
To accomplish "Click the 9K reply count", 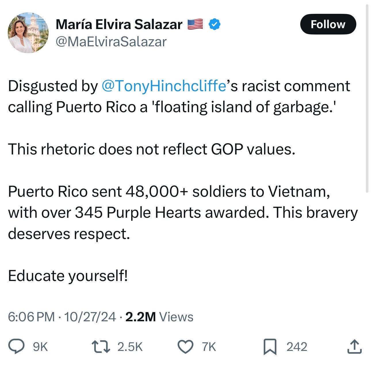I will (x=40, y=347).
